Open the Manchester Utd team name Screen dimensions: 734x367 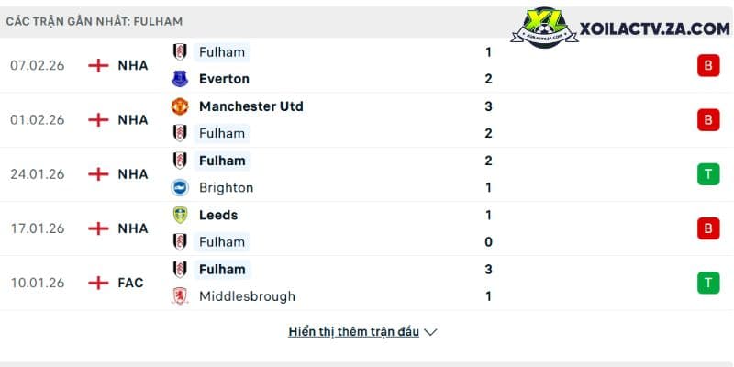251,106
